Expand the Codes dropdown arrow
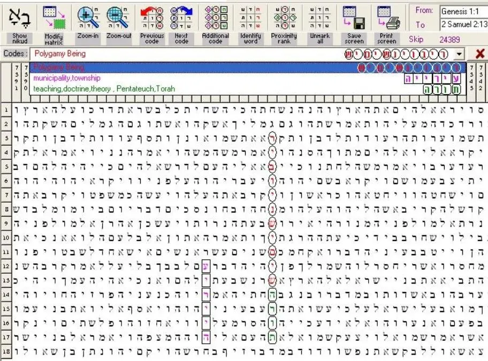 click(x=459, y=54)
